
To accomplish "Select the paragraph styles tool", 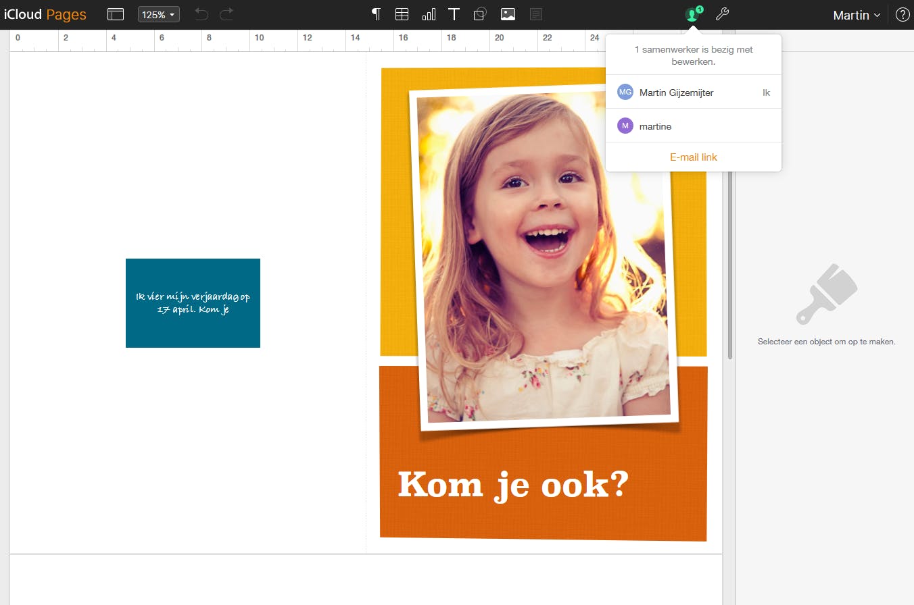I will [x=375, y=14].
